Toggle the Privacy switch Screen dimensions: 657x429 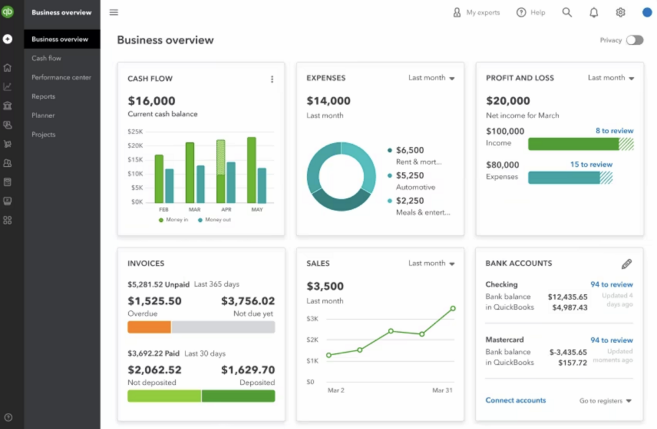point(635,40)
